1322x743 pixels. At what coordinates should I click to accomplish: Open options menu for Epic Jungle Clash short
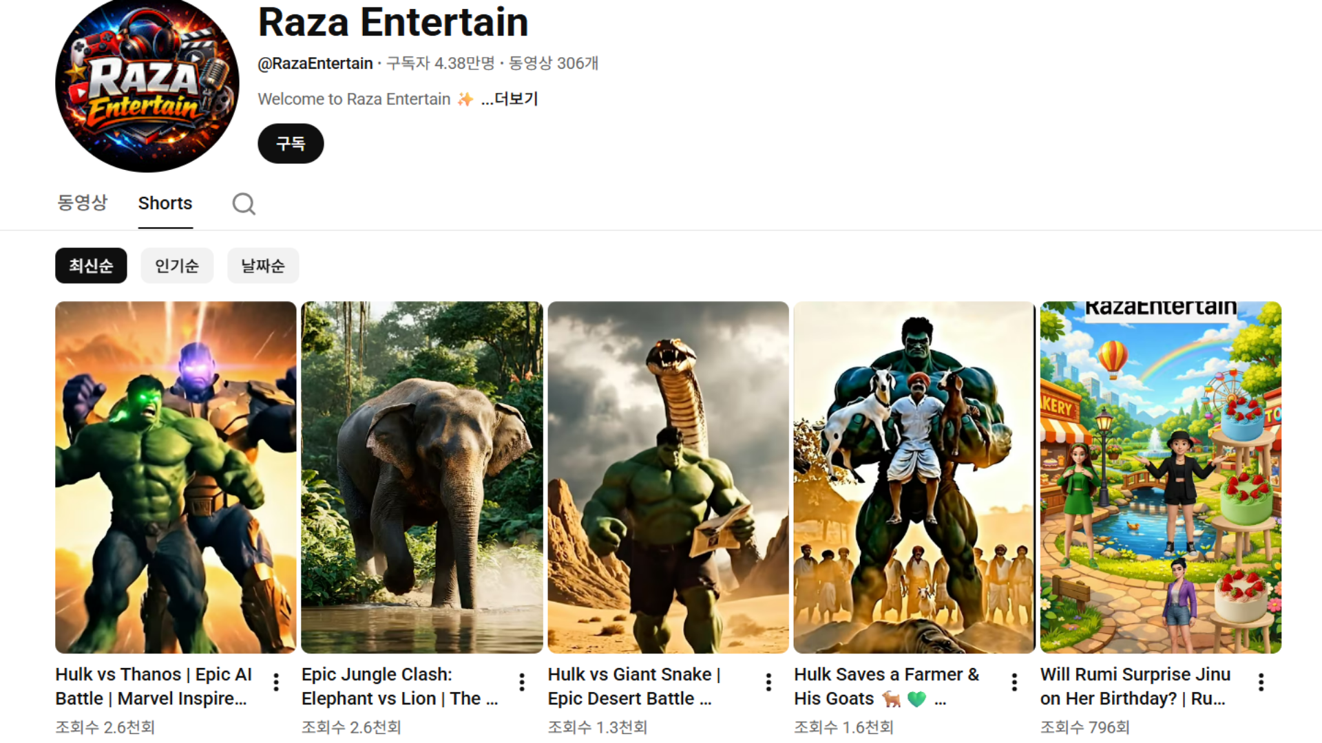pos(522,682)
